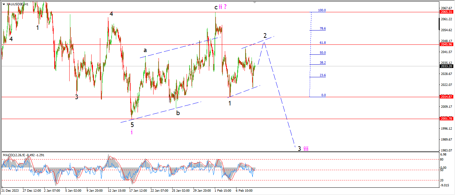Click the Fibonacci 78.6 level label
455x195 pixels.
coord(322,29)
